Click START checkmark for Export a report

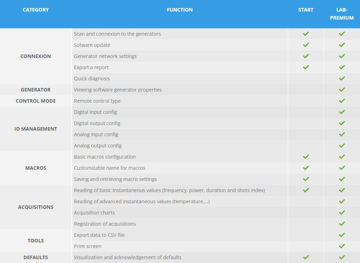click(x=306, y=67)
